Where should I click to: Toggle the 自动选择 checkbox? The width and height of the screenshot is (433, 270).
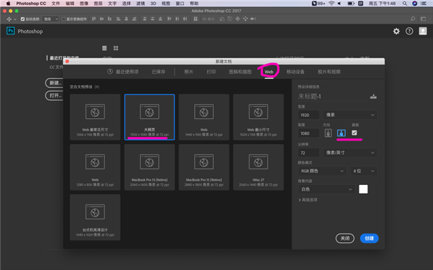[x=22, y=19]
